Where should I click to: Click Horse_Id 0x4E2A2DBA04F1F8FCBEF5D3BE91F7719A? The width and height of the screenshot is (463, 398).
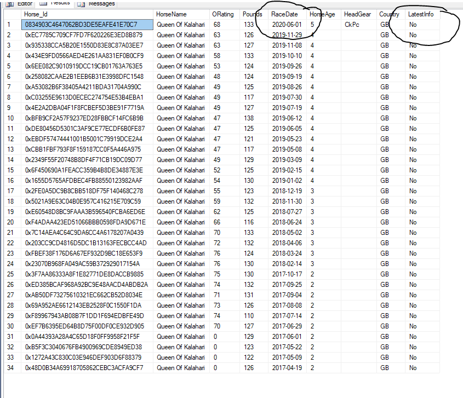87,108
